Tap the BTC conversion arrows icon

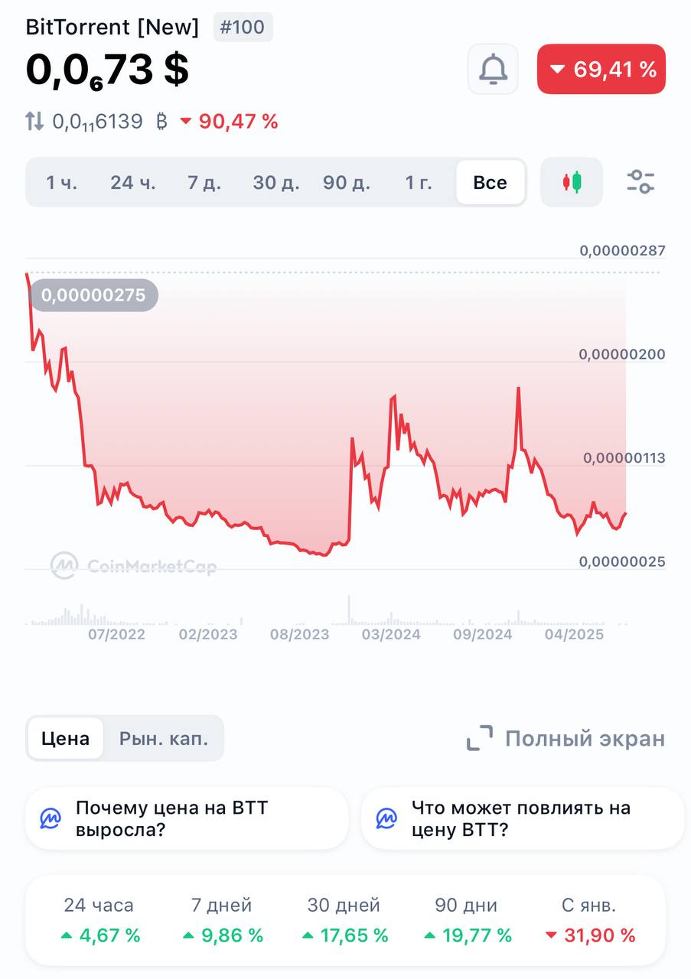(34, 121)
